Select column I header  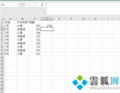tap(107, 19)
